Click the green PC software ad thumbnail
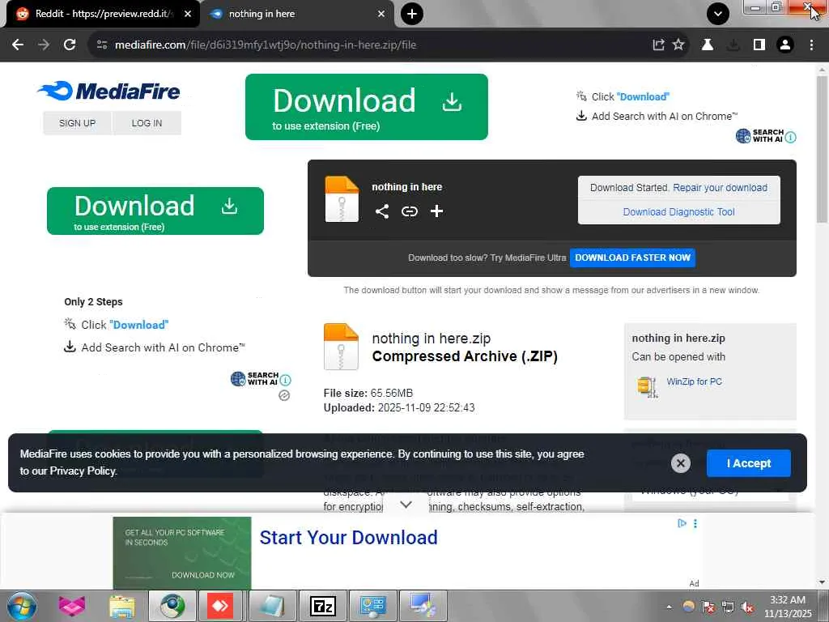This screenshot has height=622, width=829. (182, 552)
